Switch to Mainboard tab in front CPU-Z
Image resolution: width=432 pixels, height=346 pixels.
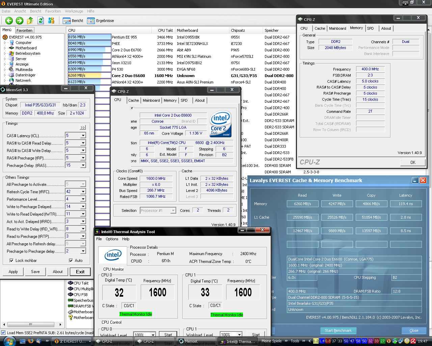151,100
